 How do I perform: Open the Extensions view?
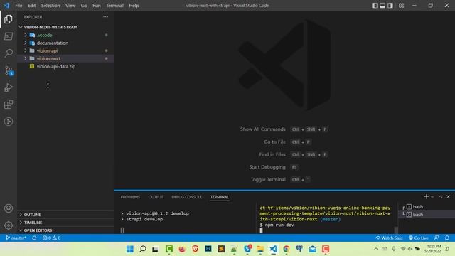[x=9, y=105]
